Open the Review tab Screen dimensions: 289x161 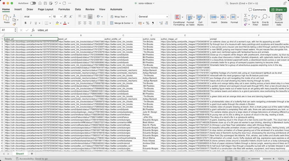(x=90, y=9)
